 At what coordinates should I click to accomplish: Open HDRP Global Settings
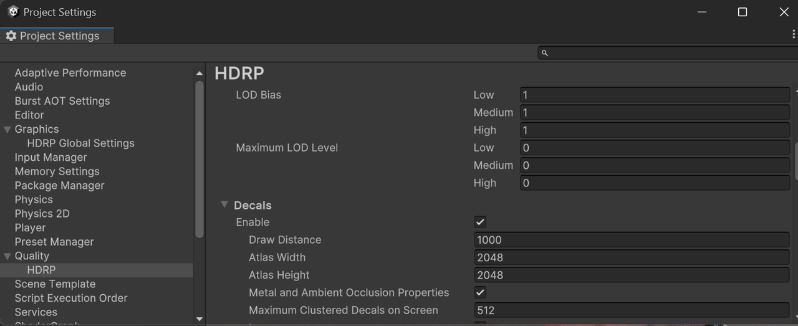point(81,143)
